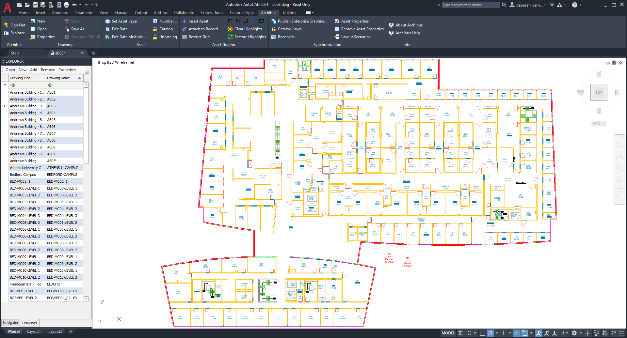
Task: Switch to the Layout1 tab
Action: pyautogui.click(x=34, y=331)
